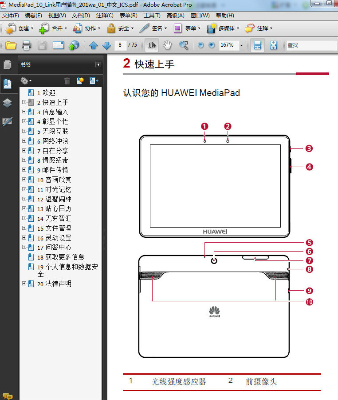Expand bookmark 20 法律声明
The image size is (338, 400).
click(24, 283)
